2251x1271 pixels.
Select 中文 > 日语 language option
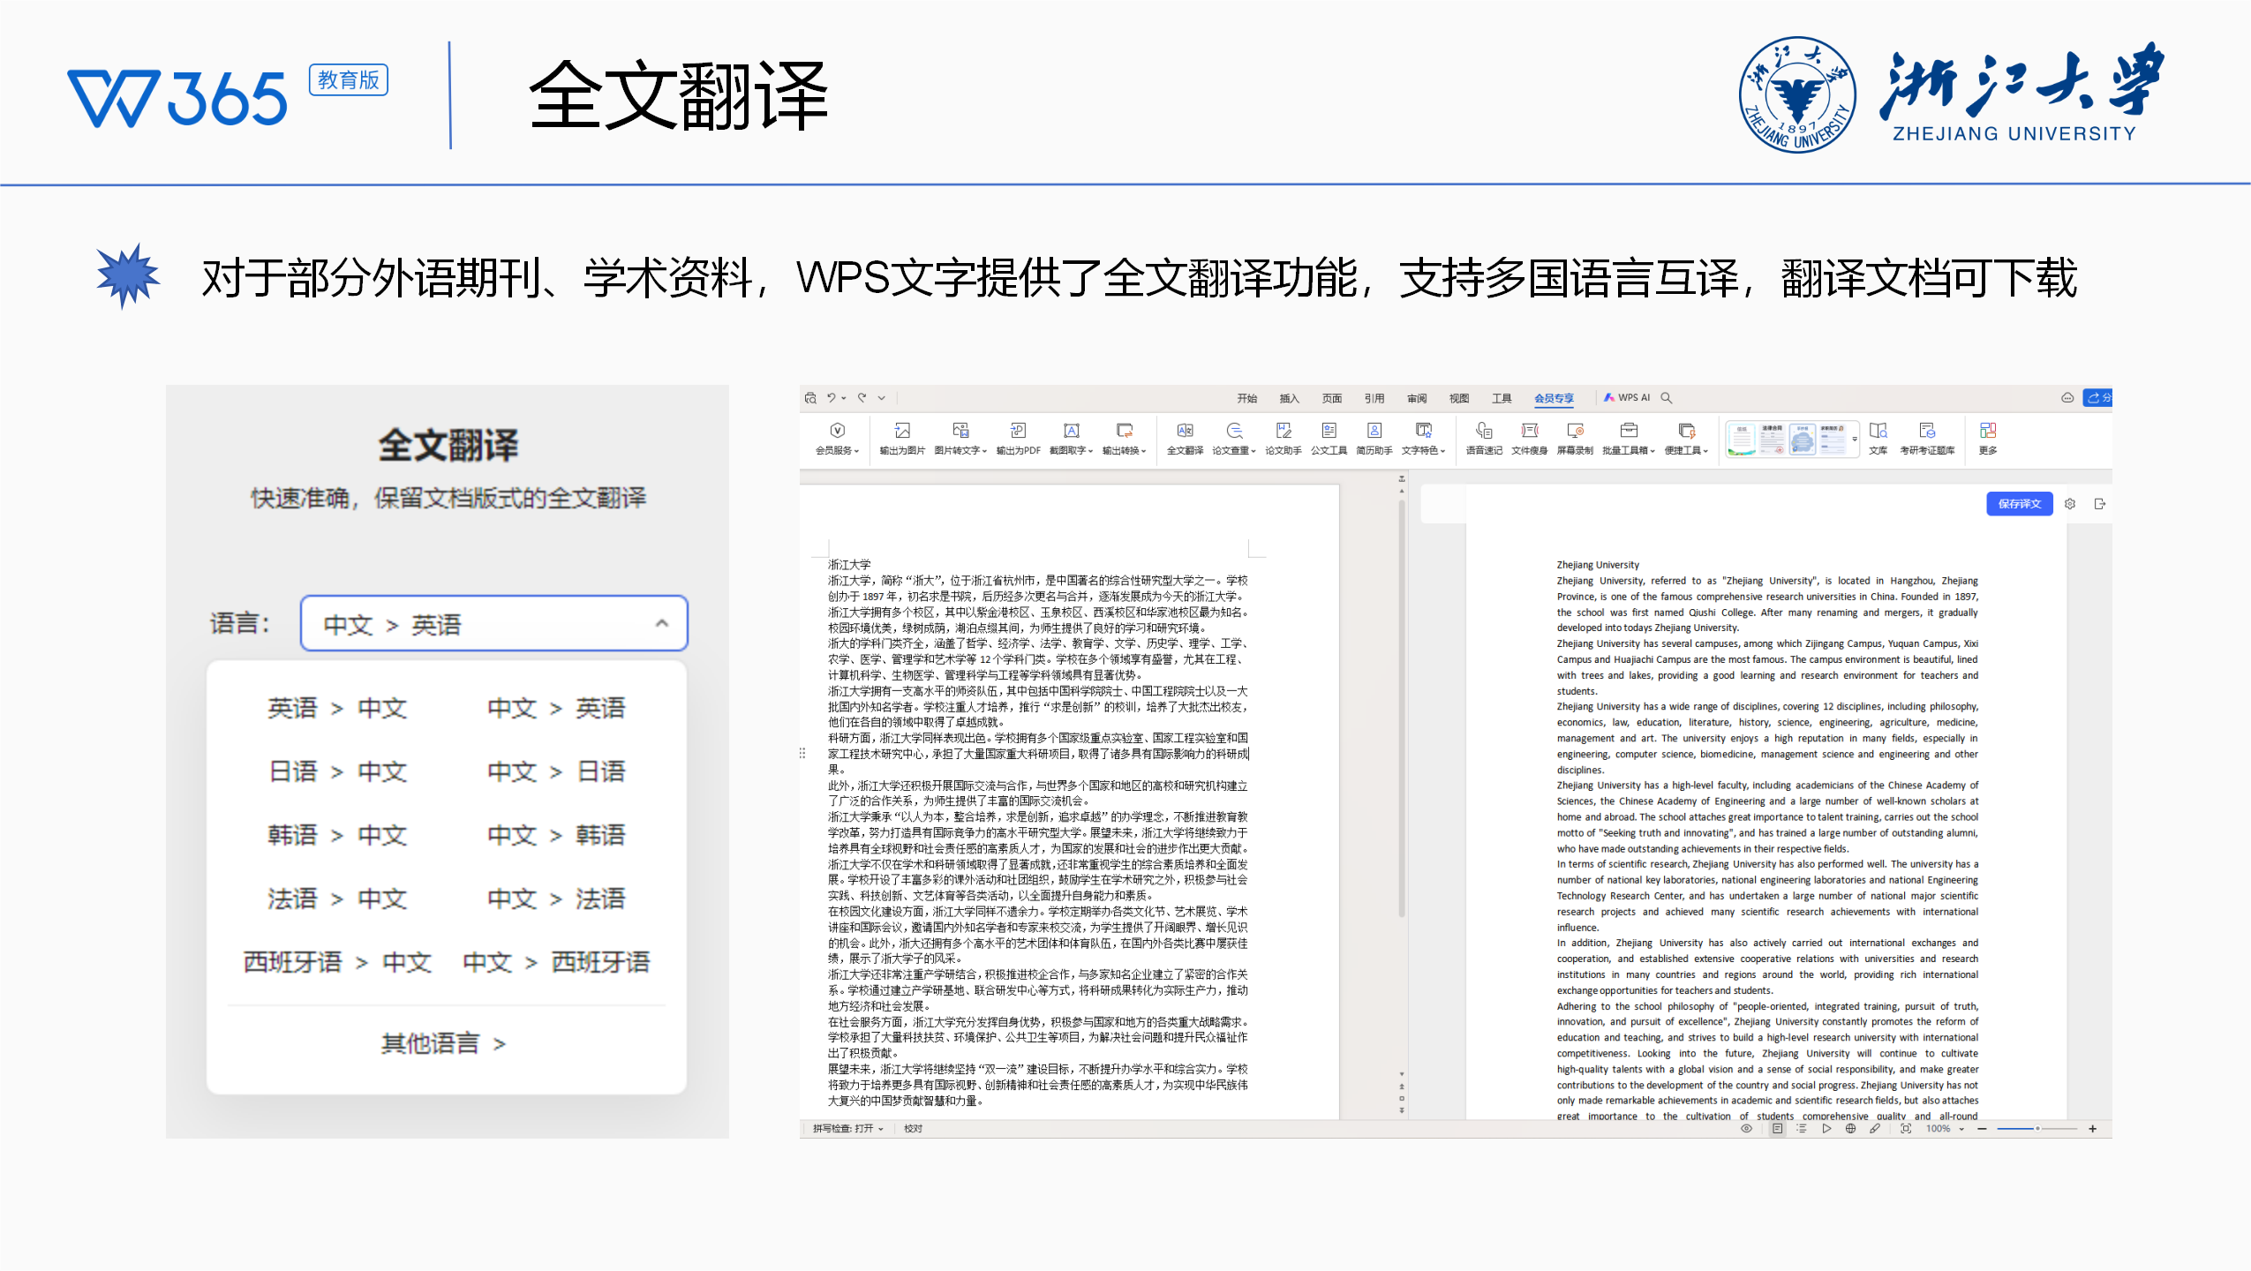coord(556,771)
